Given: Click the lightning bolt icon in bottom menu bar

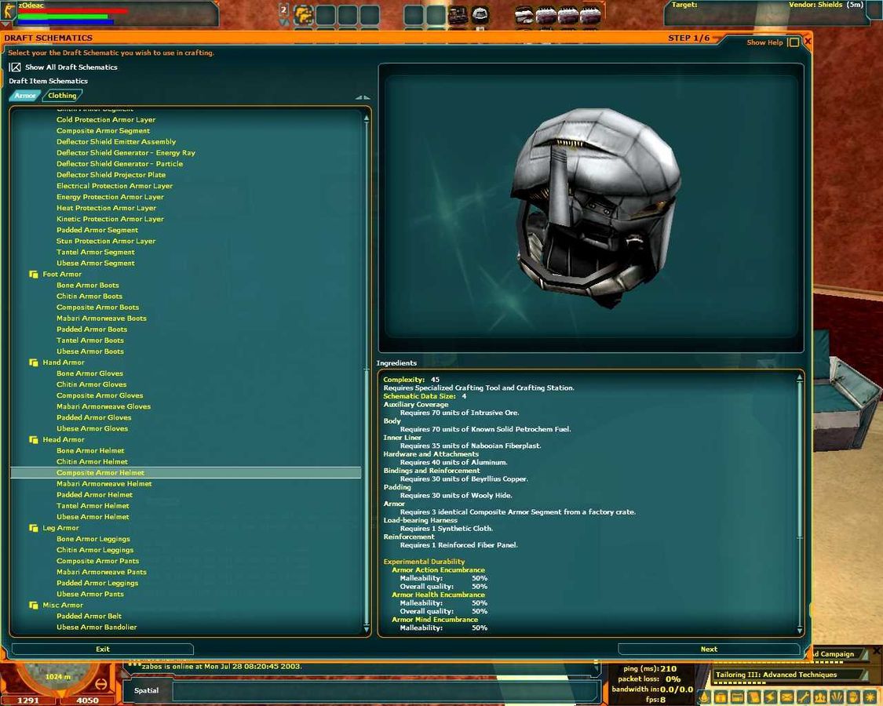Looking at the screenshot, I should click(770, 697).
